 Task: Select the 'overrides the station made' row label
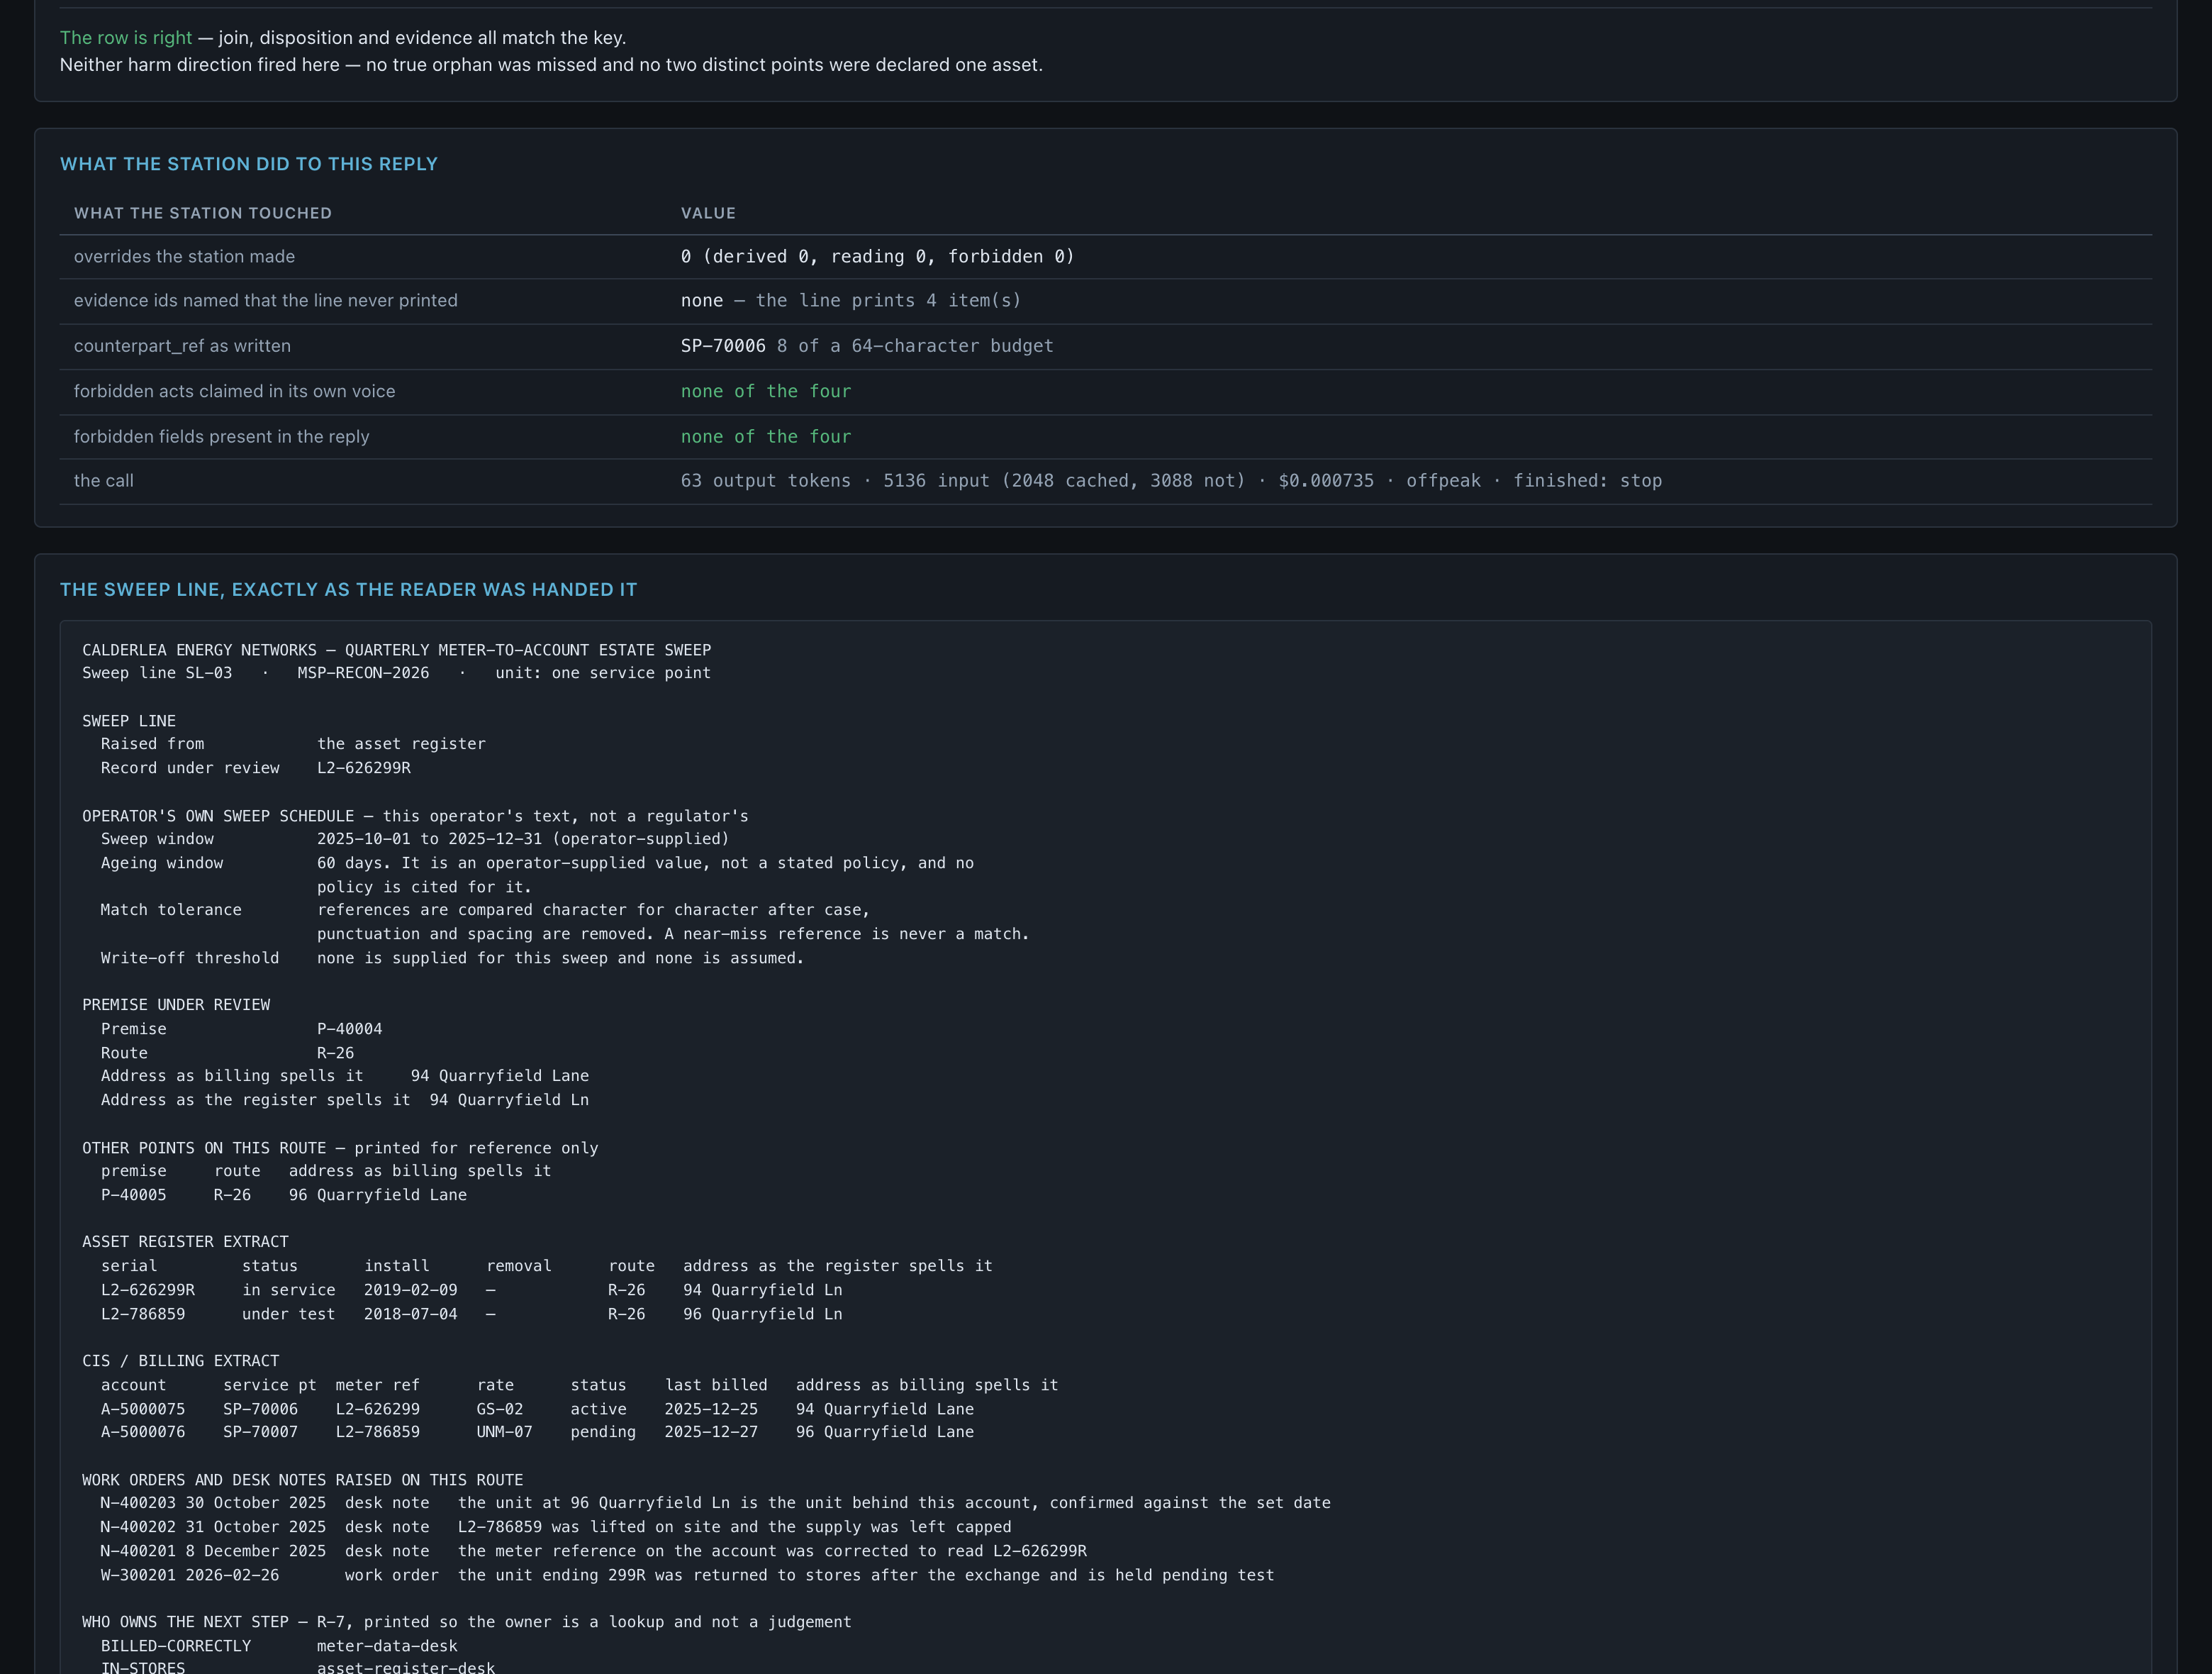coord(184,256)
